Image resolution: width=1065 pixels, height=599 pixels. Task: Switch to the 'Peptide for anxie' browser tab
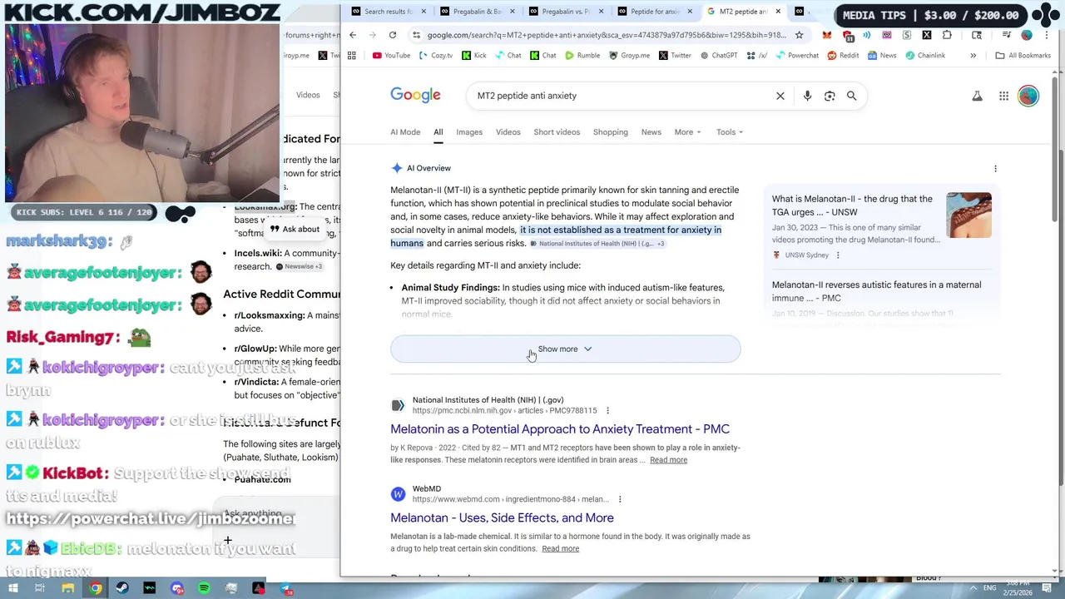pyautogui.click(x=654, y=12)
